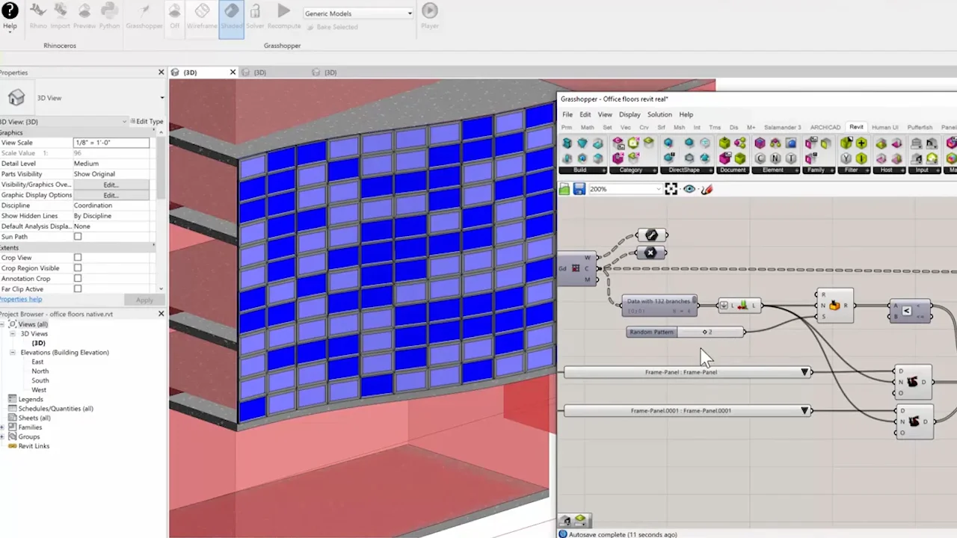Image resolution: width=957 pixels, height=538 pixels.
Task: Launch the Grasshopper Player
Action: (429, 12)
